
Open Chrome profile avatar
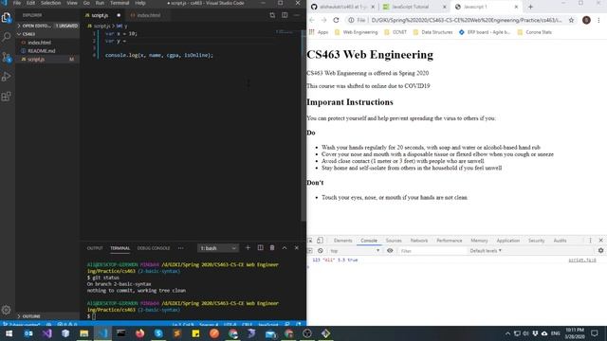point(586,20)
